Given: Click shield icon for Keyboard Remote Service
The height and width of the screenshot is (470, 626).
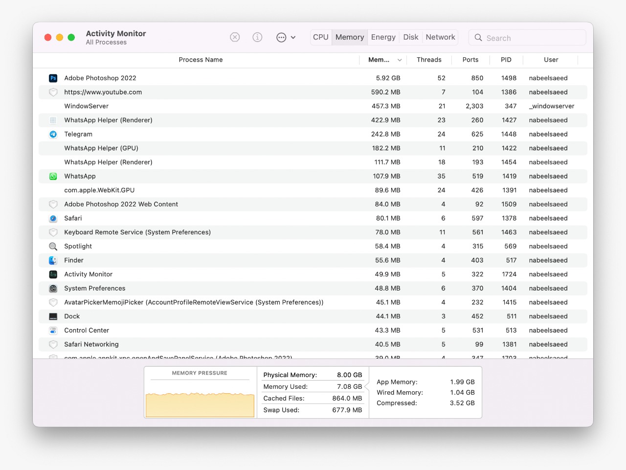Looking at the screenshot, I should (53, 232).
